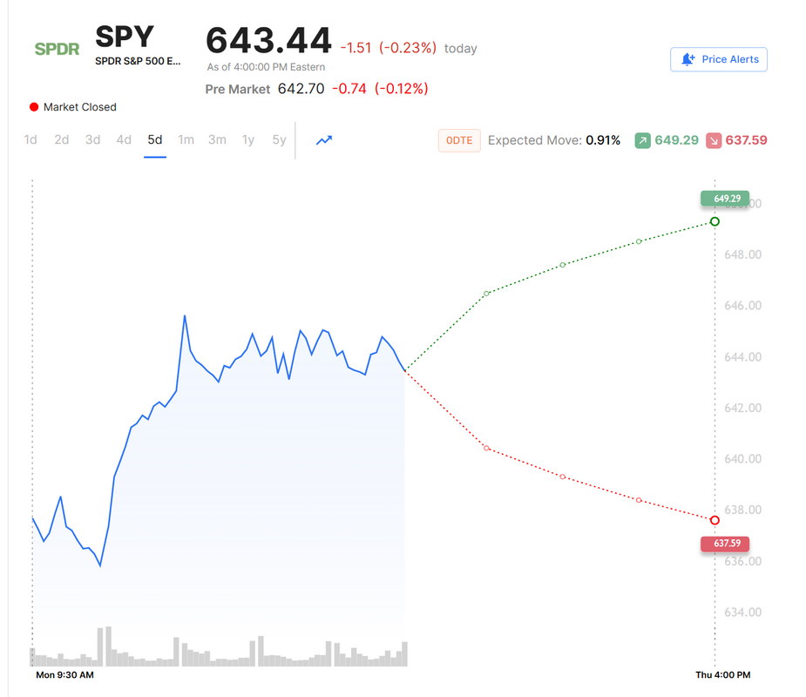
Task: Click the bell icon in Price Alerts
Action: (x=687, y=59)
